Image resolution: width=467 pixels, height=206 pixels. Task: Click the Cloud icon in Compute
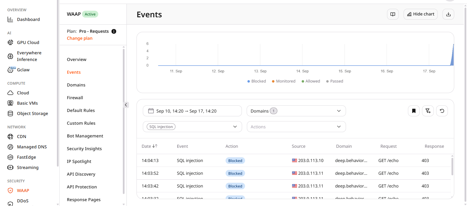10,93
